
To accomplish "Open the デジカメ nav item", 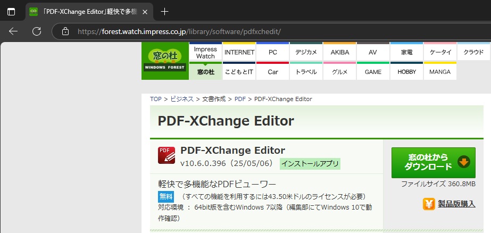I will click(x=306, y=52).
